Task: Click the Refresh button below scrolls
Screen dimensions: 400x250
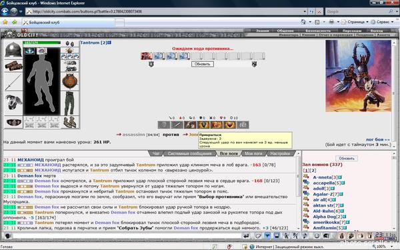Action: pyautogui.click(x=203, y=64)
